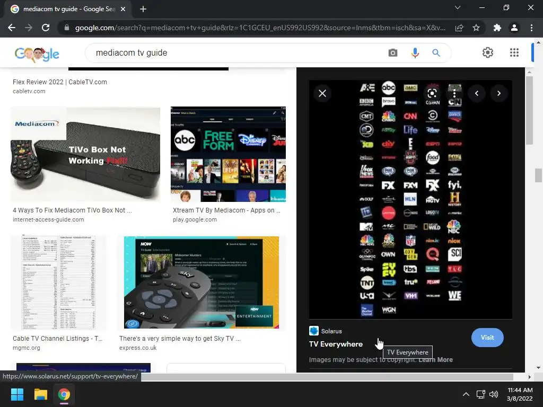Reload the current Google page
This screenshot has height=407, width=543.
46,28
